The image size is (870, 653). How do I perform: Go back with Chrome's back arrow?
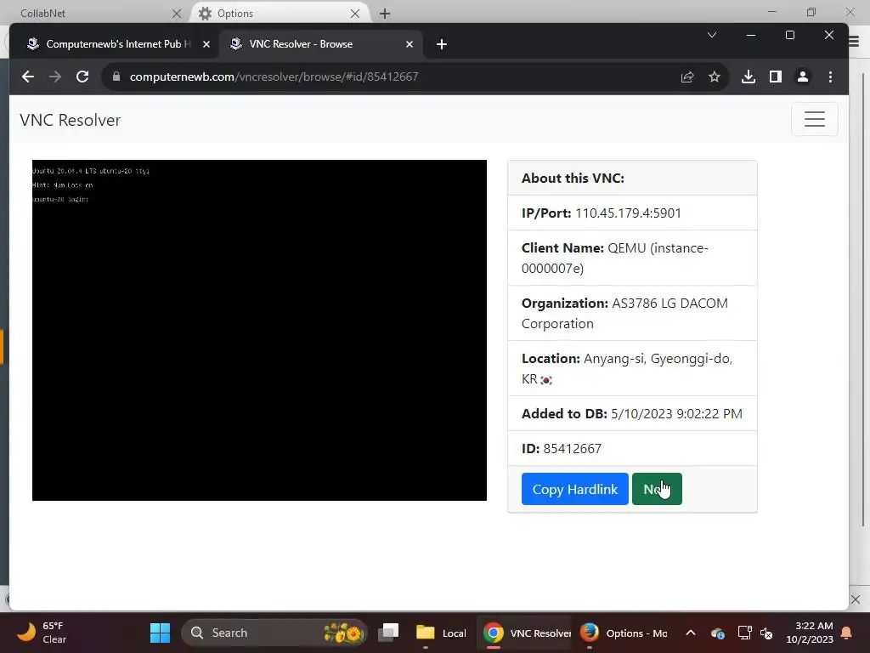click(28, 77)
